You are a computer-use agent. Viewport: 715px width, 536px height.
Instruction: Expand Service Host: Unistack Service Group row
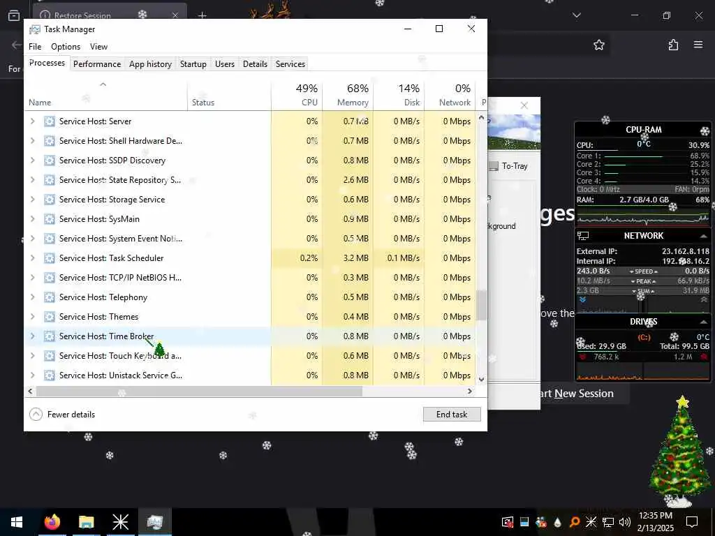(32, 375)
